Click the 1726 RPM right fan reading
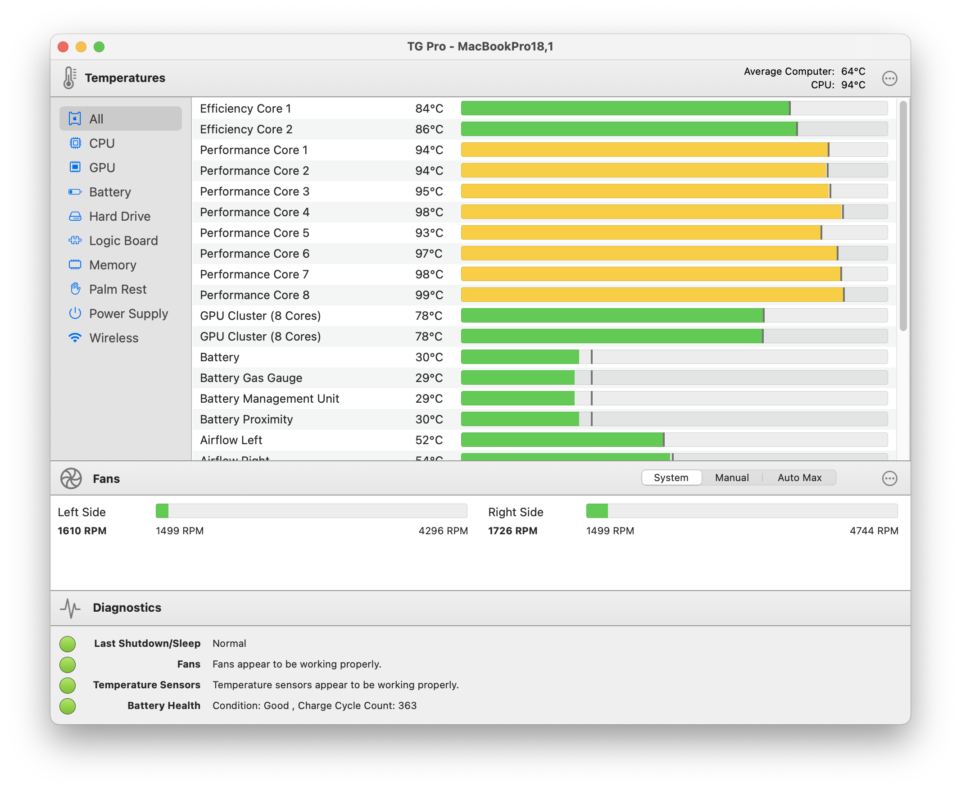961x791 pixels. click(x=512, y=531)
